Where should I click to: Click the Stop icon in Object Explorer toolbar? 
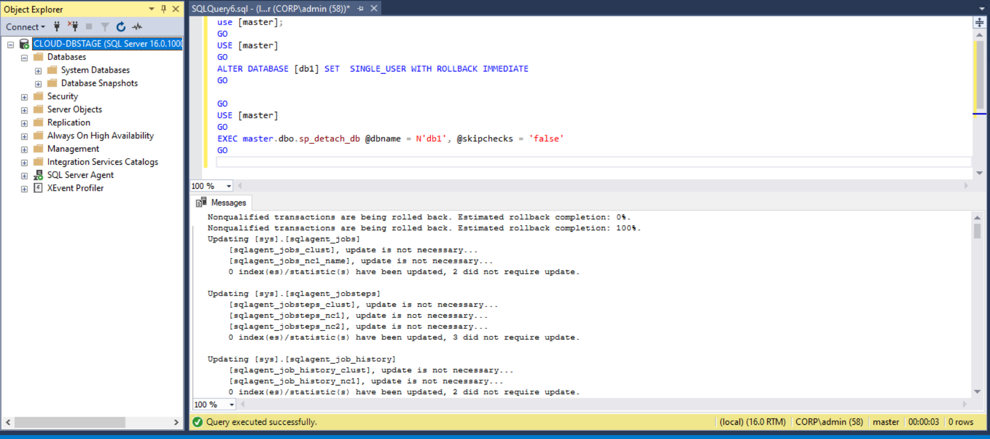pyautogui.click(x=89, y=26)
